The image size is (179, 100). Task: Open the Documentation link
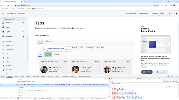131,14
